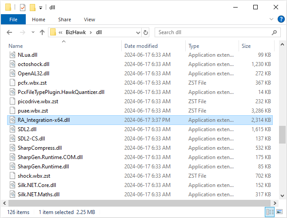287x218 pixels.
Task: Click the vertical scrollbar up arrow
Action: tap(282, 44)
